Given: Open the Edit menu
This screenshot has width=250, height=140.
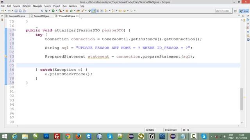Looking at the screenshot, I should (x=9, y=6).
